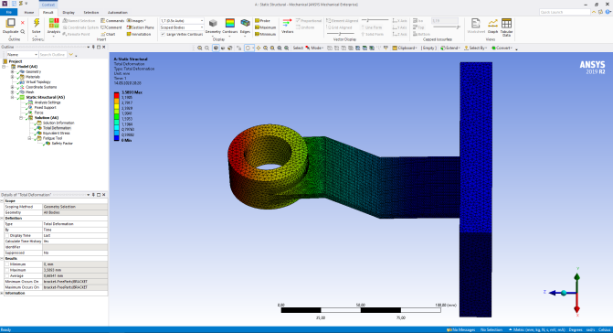
Task: Open the Select By menu
Action: (475, 48)
